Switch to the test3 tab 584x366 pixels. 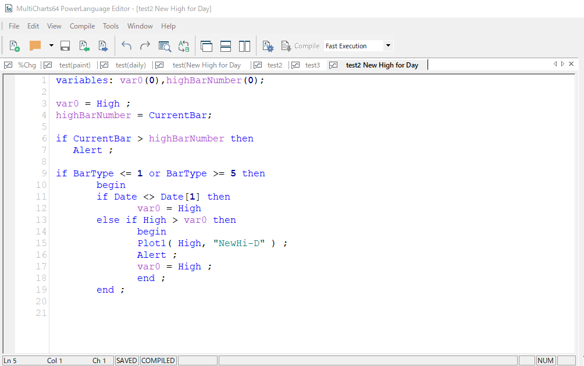point(306,65)
